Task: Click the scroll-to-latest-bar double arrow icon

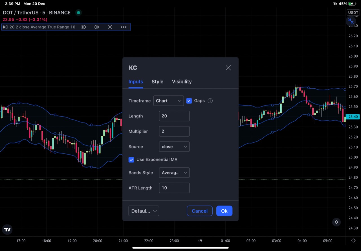Action: pos(336,222)
